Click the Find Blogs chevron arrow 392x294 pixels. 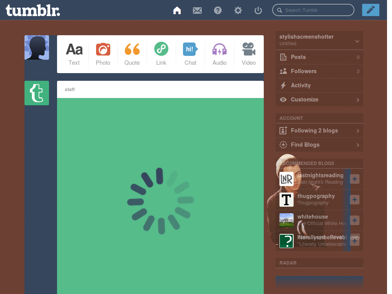[x=358, y=145]
